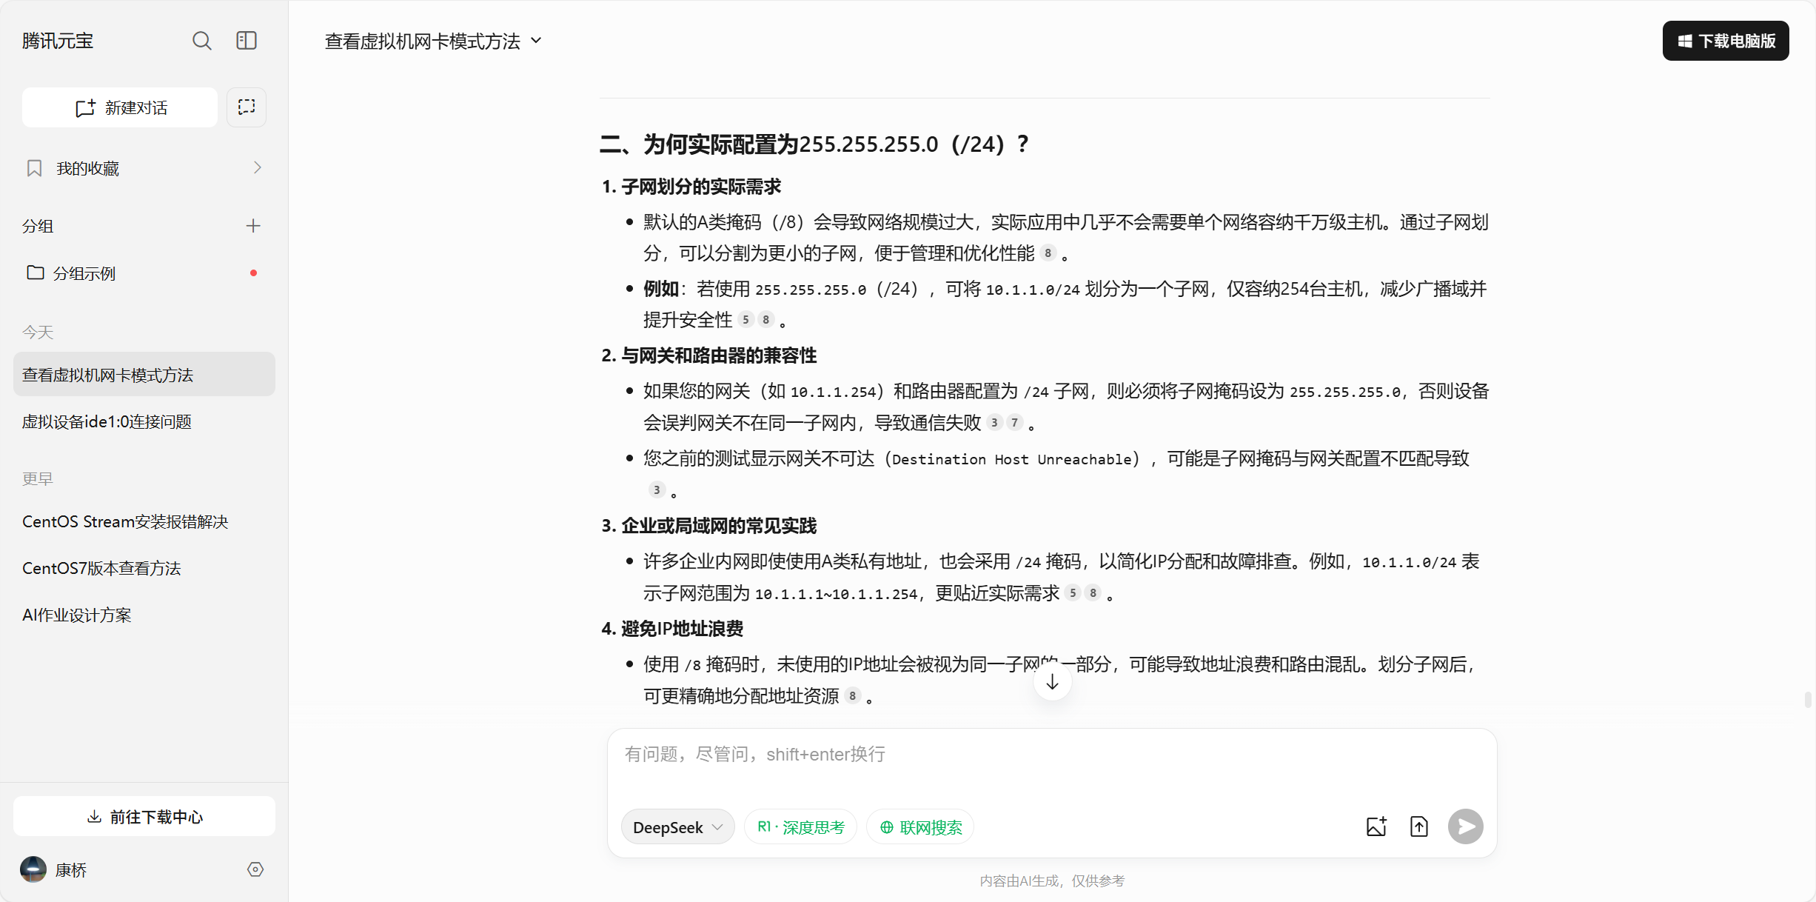Click the screenshot capture icon beside 新建对话
Viewport: 1816px width, 902px height.
pos(247,107)
